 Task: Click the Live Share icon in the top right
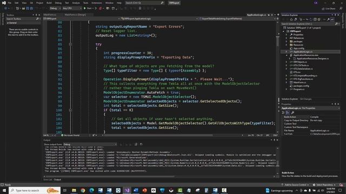coord(323,9)
